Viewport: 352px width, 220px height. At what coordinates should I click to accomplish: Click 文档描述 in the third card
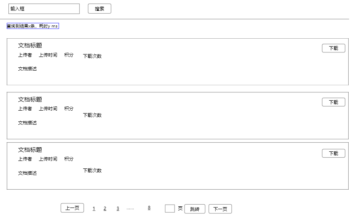pyautogui.click(x=27, y=173)
